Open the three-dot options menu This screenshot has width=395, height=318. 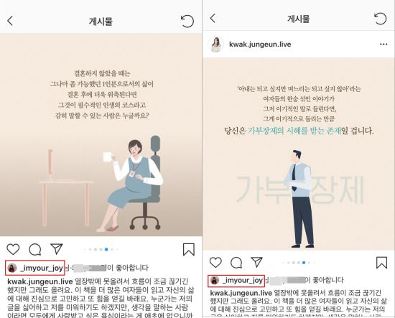384,45
